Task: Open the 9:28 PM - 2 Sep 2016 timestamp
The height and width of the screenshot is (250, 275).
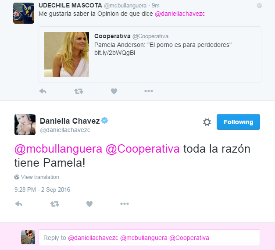Action: tap(42, 189)
